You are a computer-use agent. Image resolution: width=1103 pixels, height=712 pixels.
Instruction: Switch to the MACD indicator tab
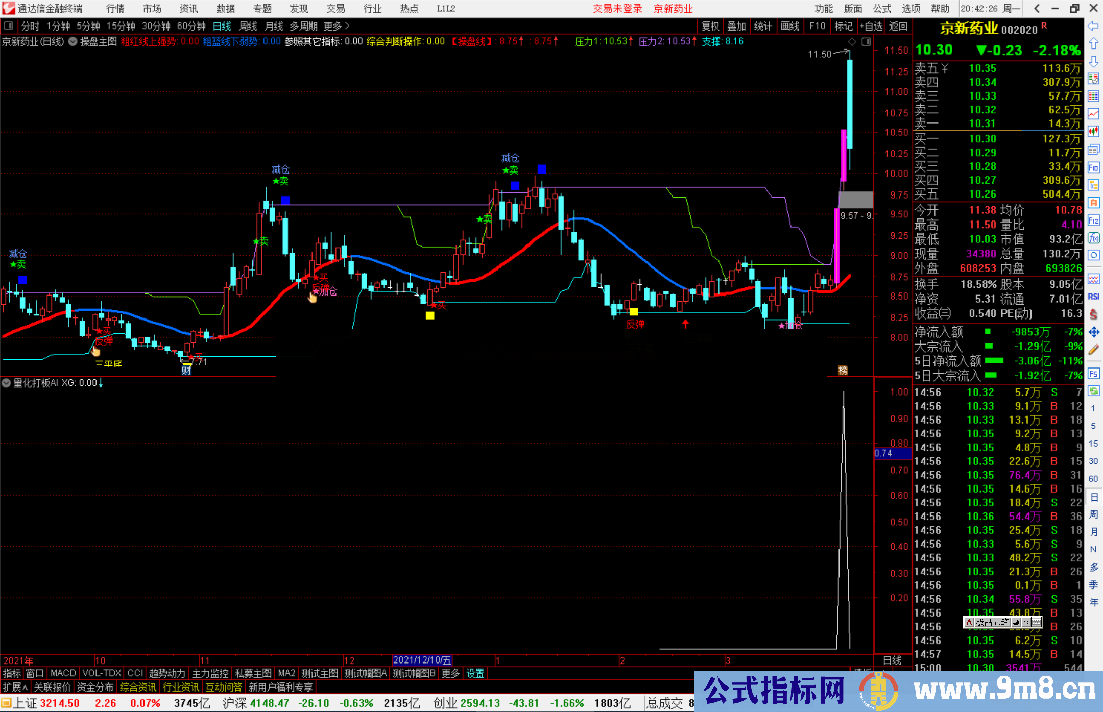[x=63, y=673]
